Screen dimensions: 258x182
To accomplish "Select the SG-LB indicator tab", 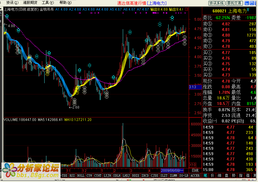I will (x=184, y=176).
